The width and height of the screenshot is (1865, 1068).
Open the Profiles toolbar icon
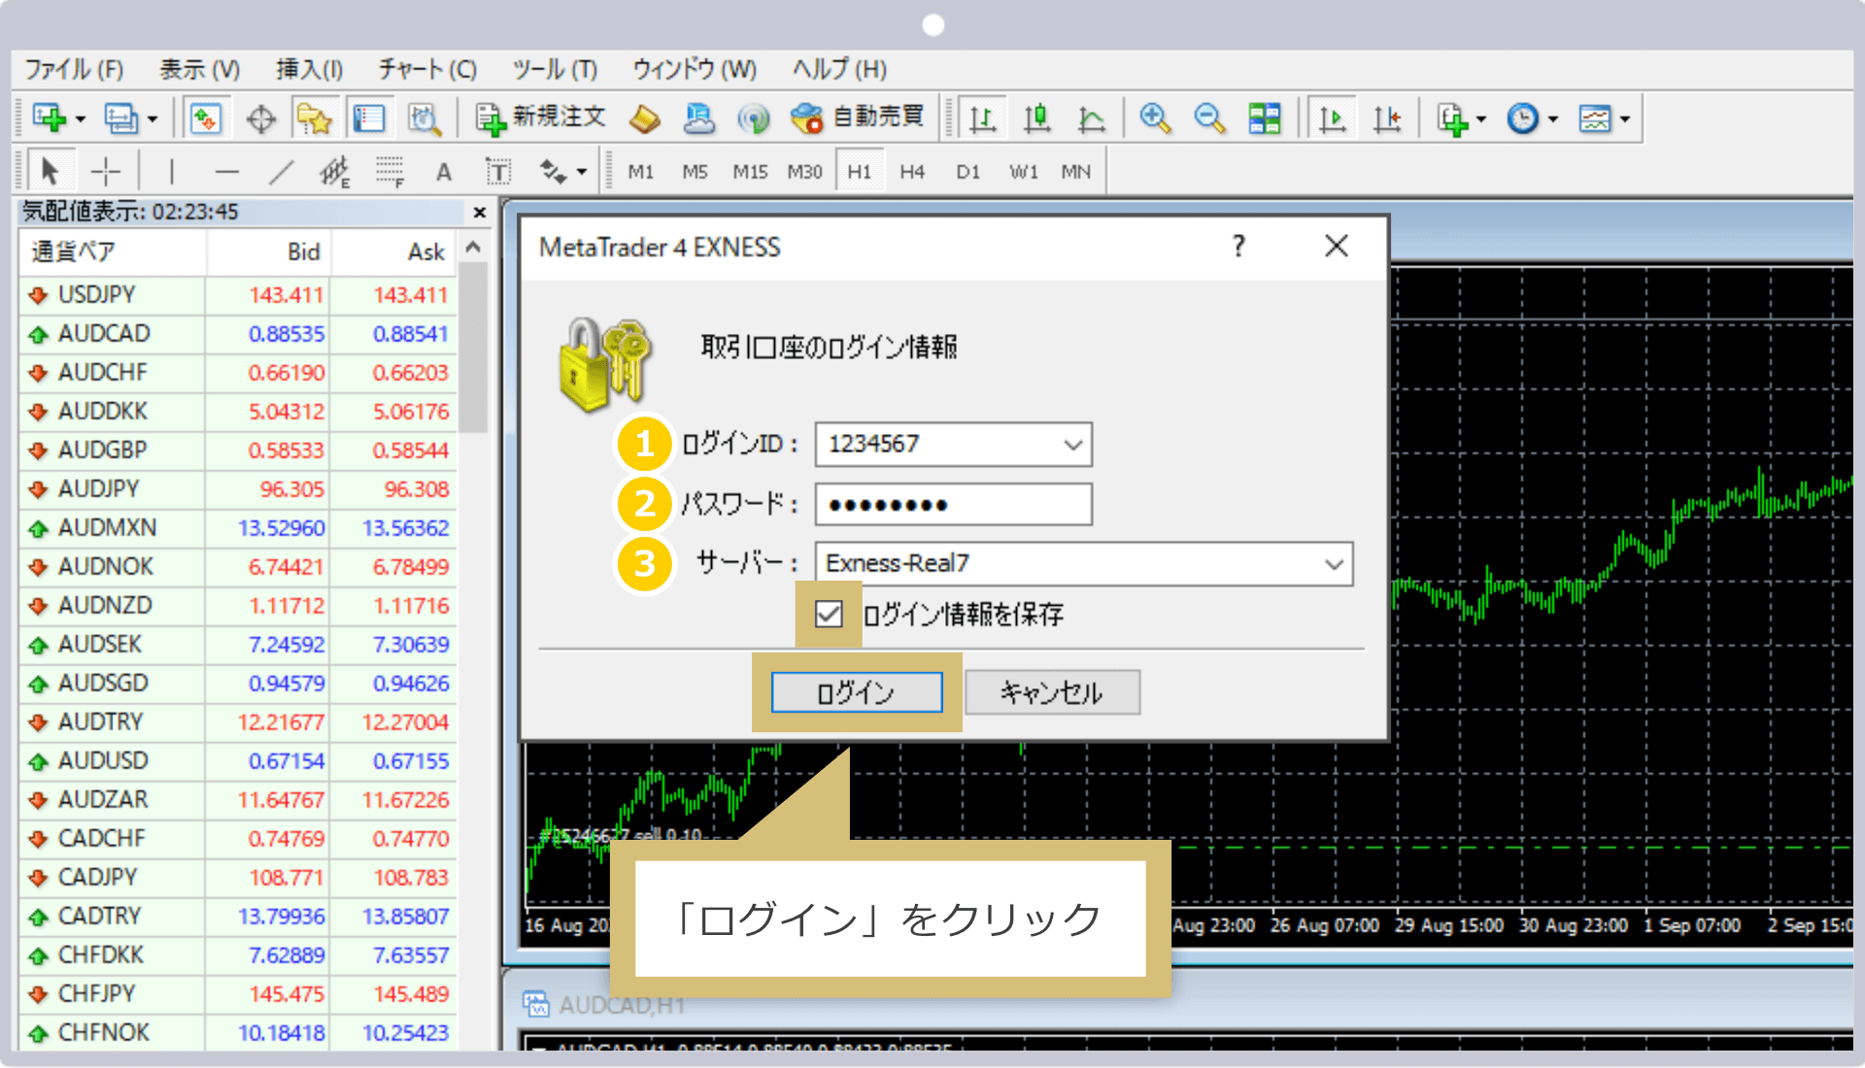(x=121, y=118)
